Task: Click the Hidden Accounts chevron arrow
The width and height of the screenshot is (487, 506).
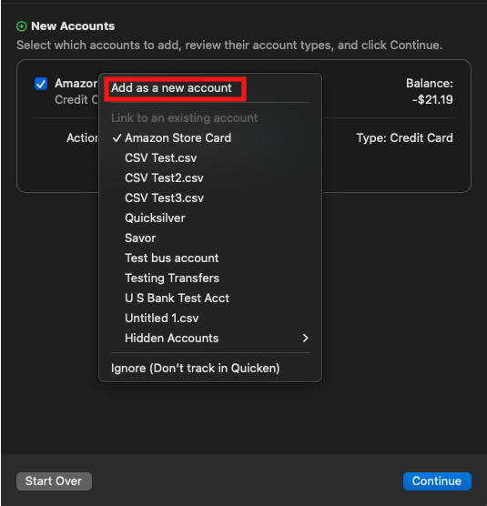Action: [x=305, y=338]
